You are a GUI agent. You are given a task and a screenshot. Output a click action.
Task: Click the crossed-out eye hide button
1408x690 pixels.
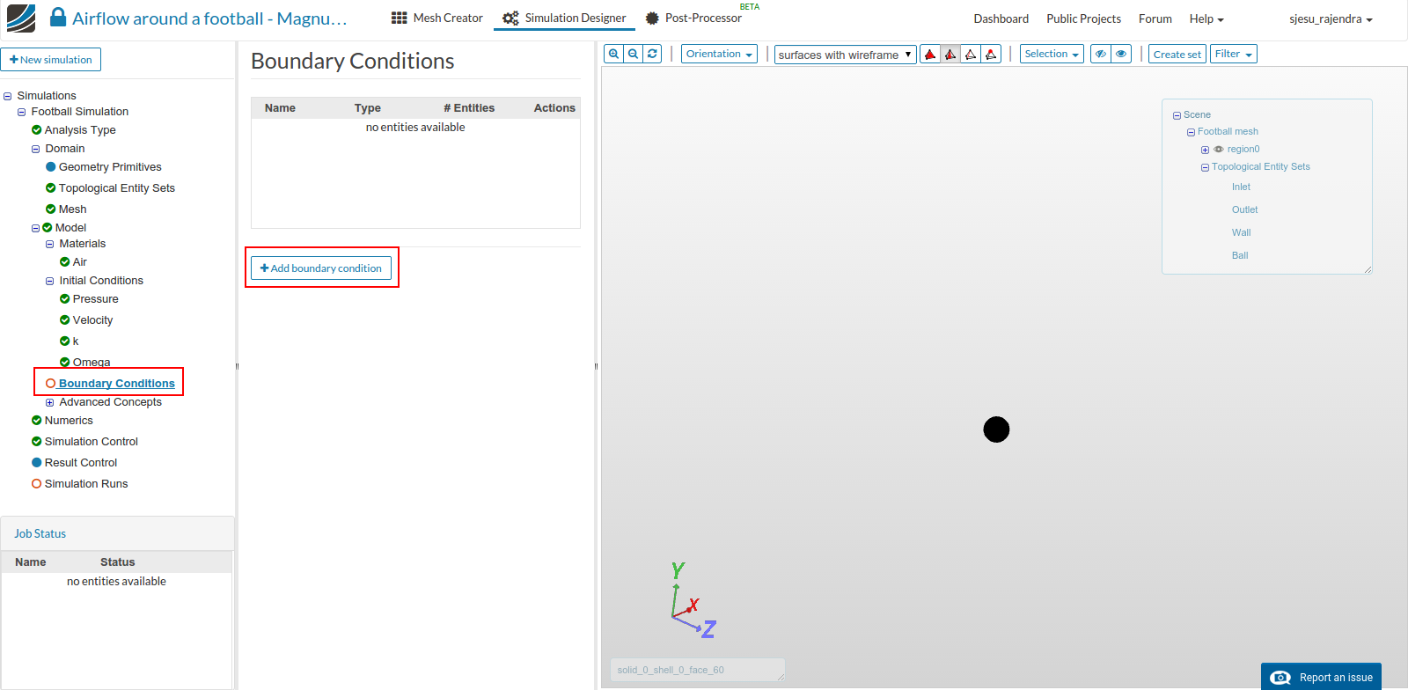(x=1101, y=54)
